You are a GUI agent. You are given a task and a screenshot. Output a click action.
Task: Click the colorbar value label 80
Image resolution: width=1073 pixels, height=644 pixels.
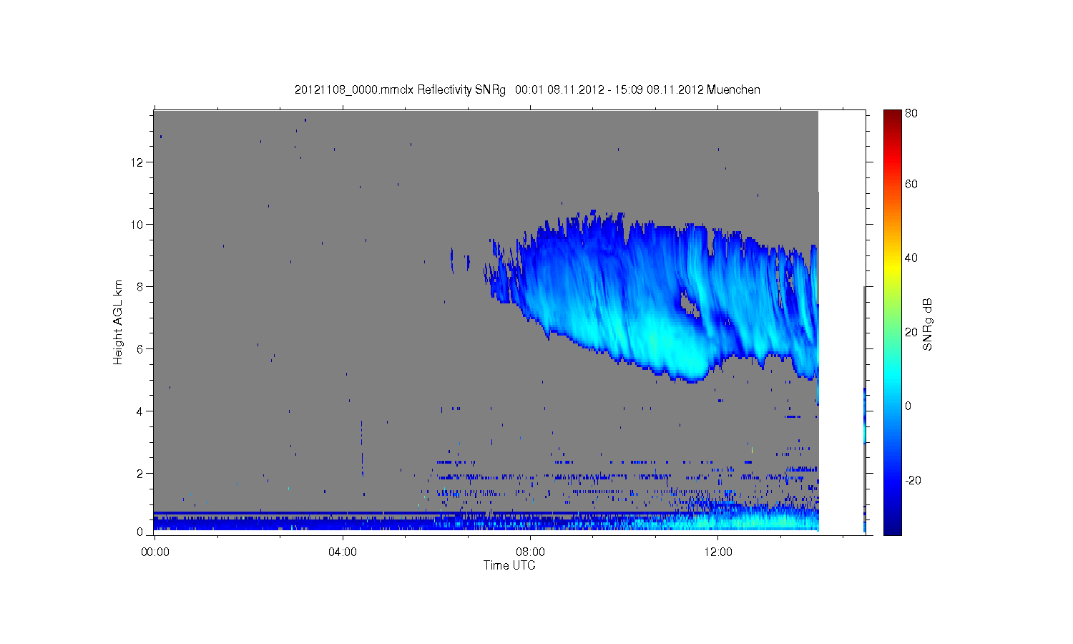click(911, 114)
